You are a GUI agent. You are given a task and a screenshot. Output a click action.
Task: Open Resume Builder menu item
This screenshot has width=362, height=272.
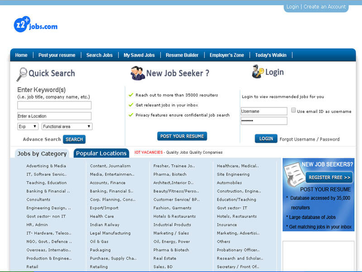pyautogui.click(x=182, y=55)
